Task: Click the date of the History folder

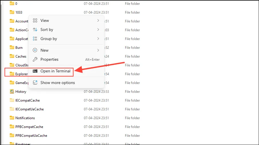Action: tap(96, 92)
